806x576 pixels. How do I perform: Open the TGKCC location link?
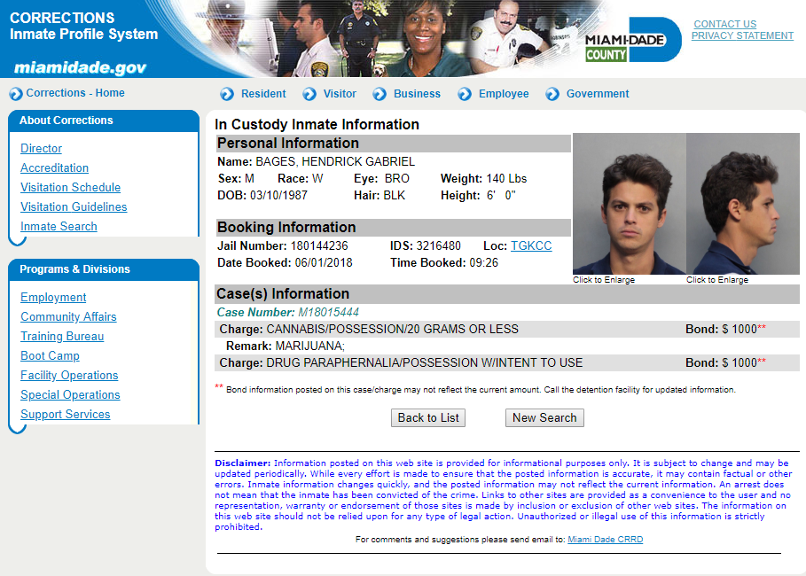pyautogui.click(x=530, y=245)
